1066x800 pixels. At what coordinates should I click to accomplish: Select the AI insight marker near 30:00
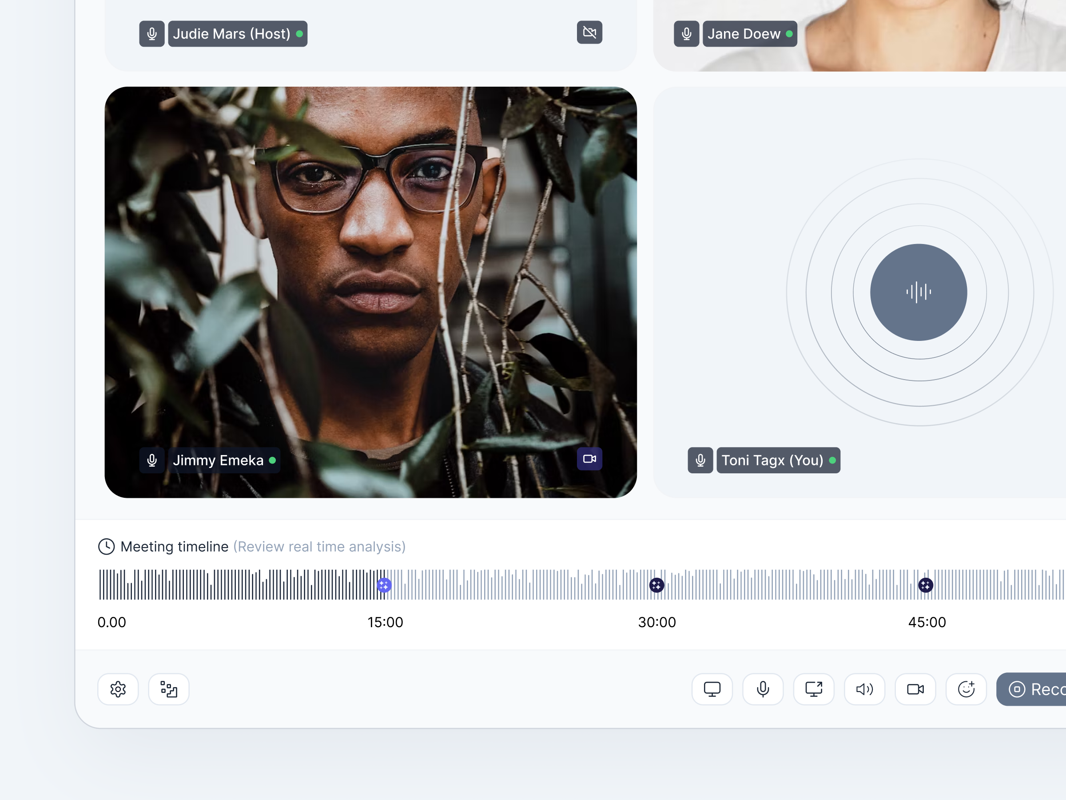pyautogui.click(x=656, y=584)
